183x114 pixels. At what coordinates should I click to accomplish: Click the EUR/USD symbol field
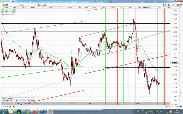click(x=9, y=5)
